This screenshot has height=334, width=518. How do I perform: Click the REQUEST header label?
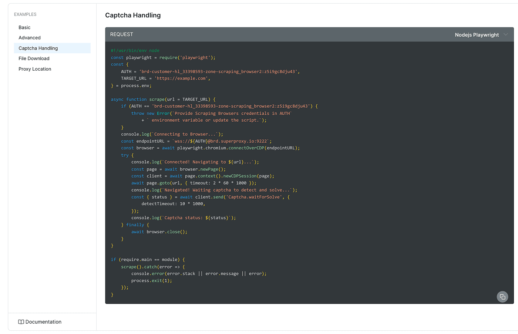pyautogui.click(x=121, y=34)
